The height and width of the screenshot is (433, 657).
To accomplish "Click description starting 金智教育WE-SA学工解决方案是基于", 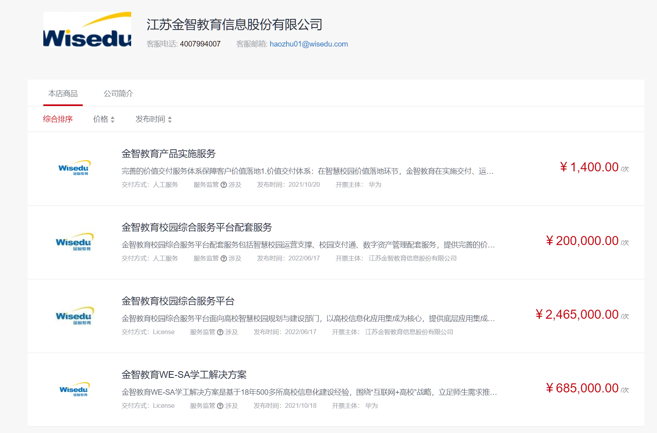I will 309,392.
